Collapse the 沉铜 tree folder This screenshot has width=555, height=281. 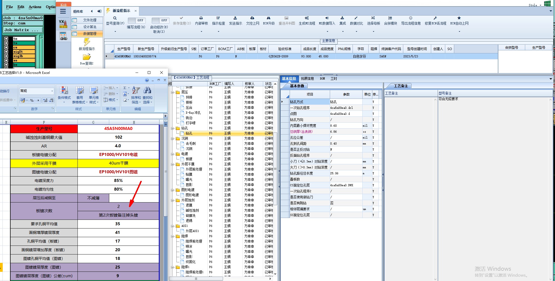click(x=172, y=139)
